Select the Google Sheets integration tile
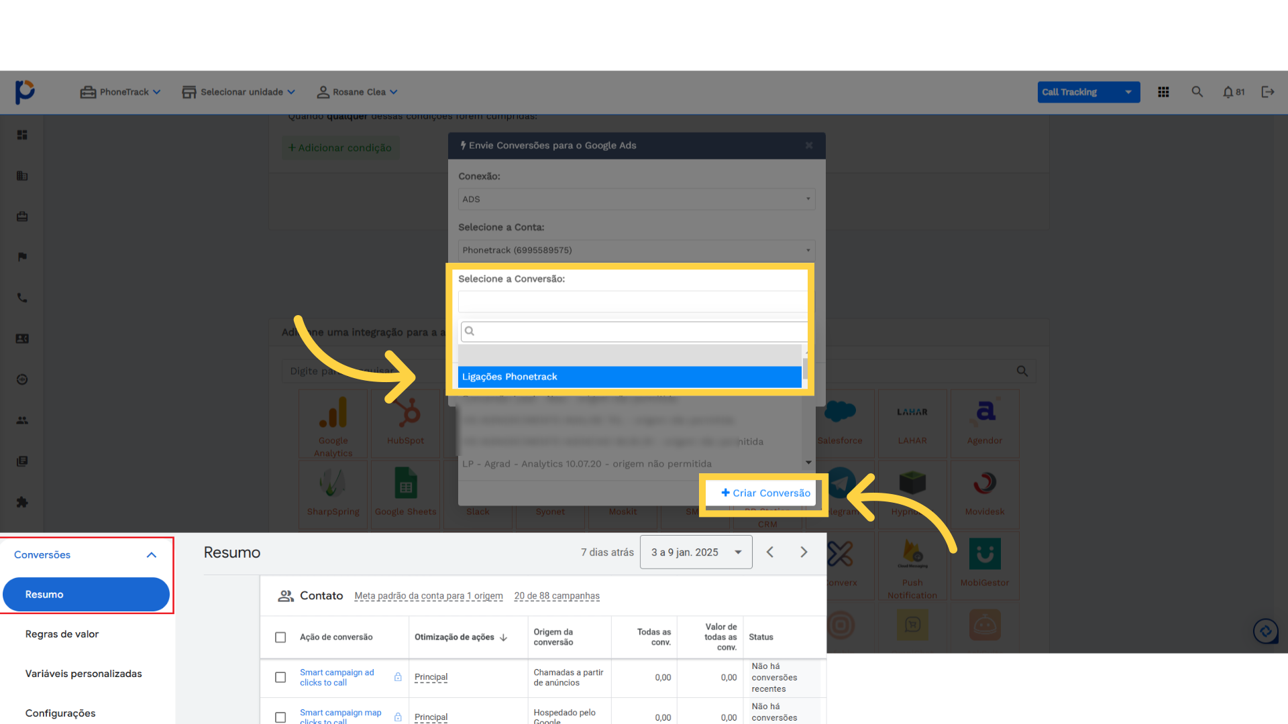Viewport: 1288px width, 724px height. pos(405,495)
